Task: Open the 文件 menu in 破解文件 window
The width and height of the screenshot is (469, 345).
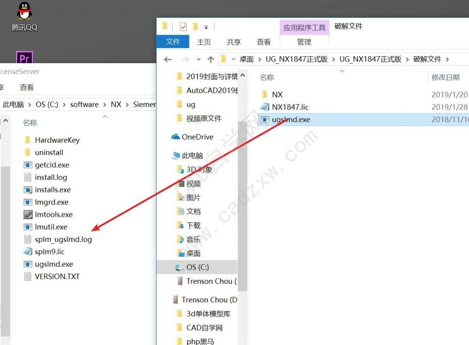Action: pyautogui.click(x=173, y=42)
